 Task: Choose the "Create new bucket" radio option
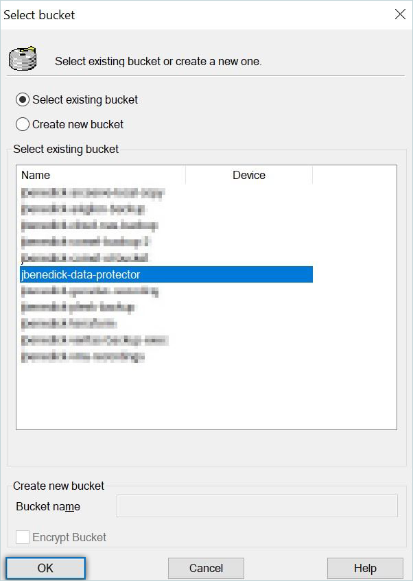[x=23, y=124]
